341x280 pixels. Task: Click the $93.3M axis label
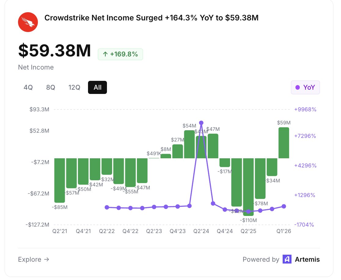(39, 109)
